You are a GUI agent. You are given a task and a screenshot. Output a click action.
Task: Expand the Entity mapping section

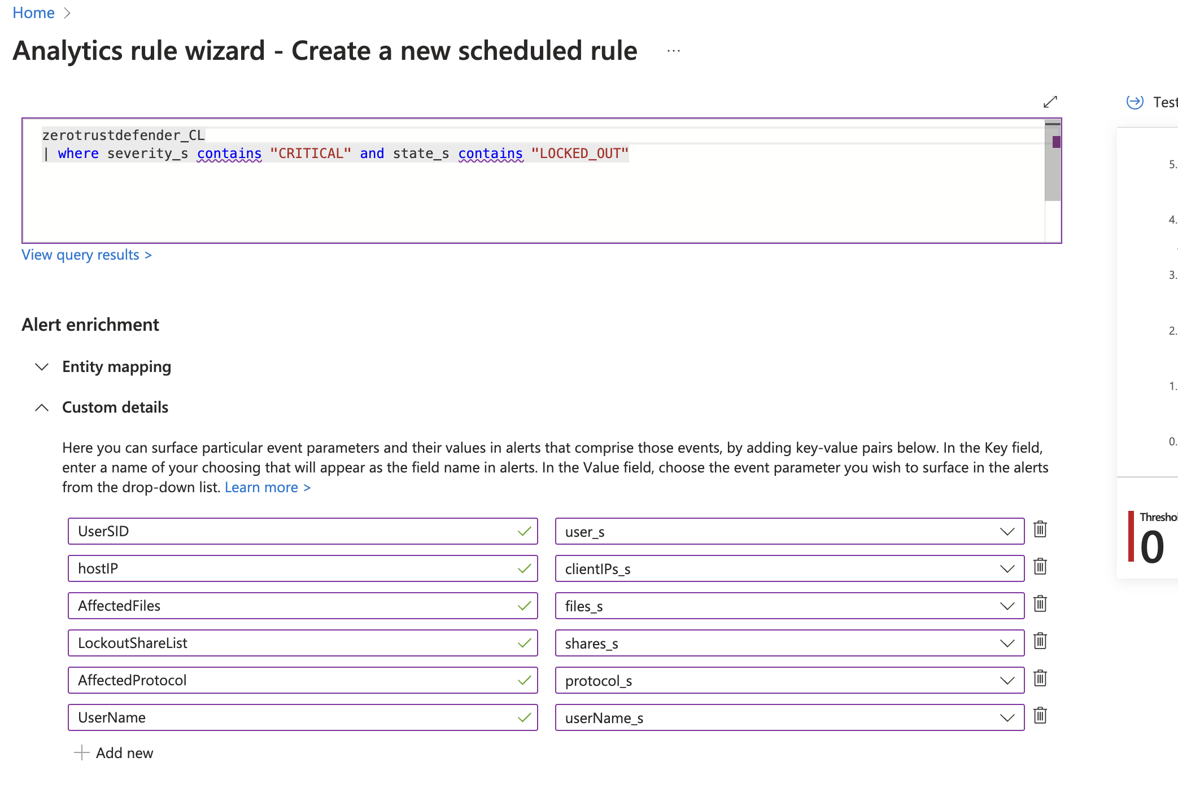click(42, 367)
